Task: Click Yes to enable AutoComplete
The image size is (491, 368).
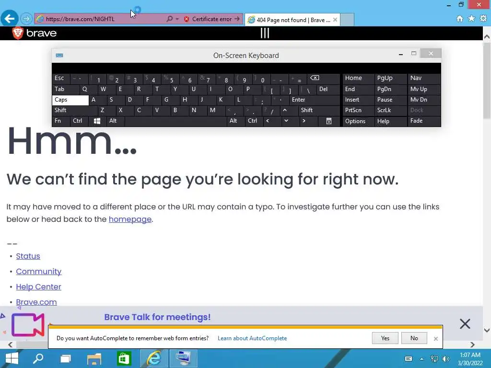Action: coord(385,338)
